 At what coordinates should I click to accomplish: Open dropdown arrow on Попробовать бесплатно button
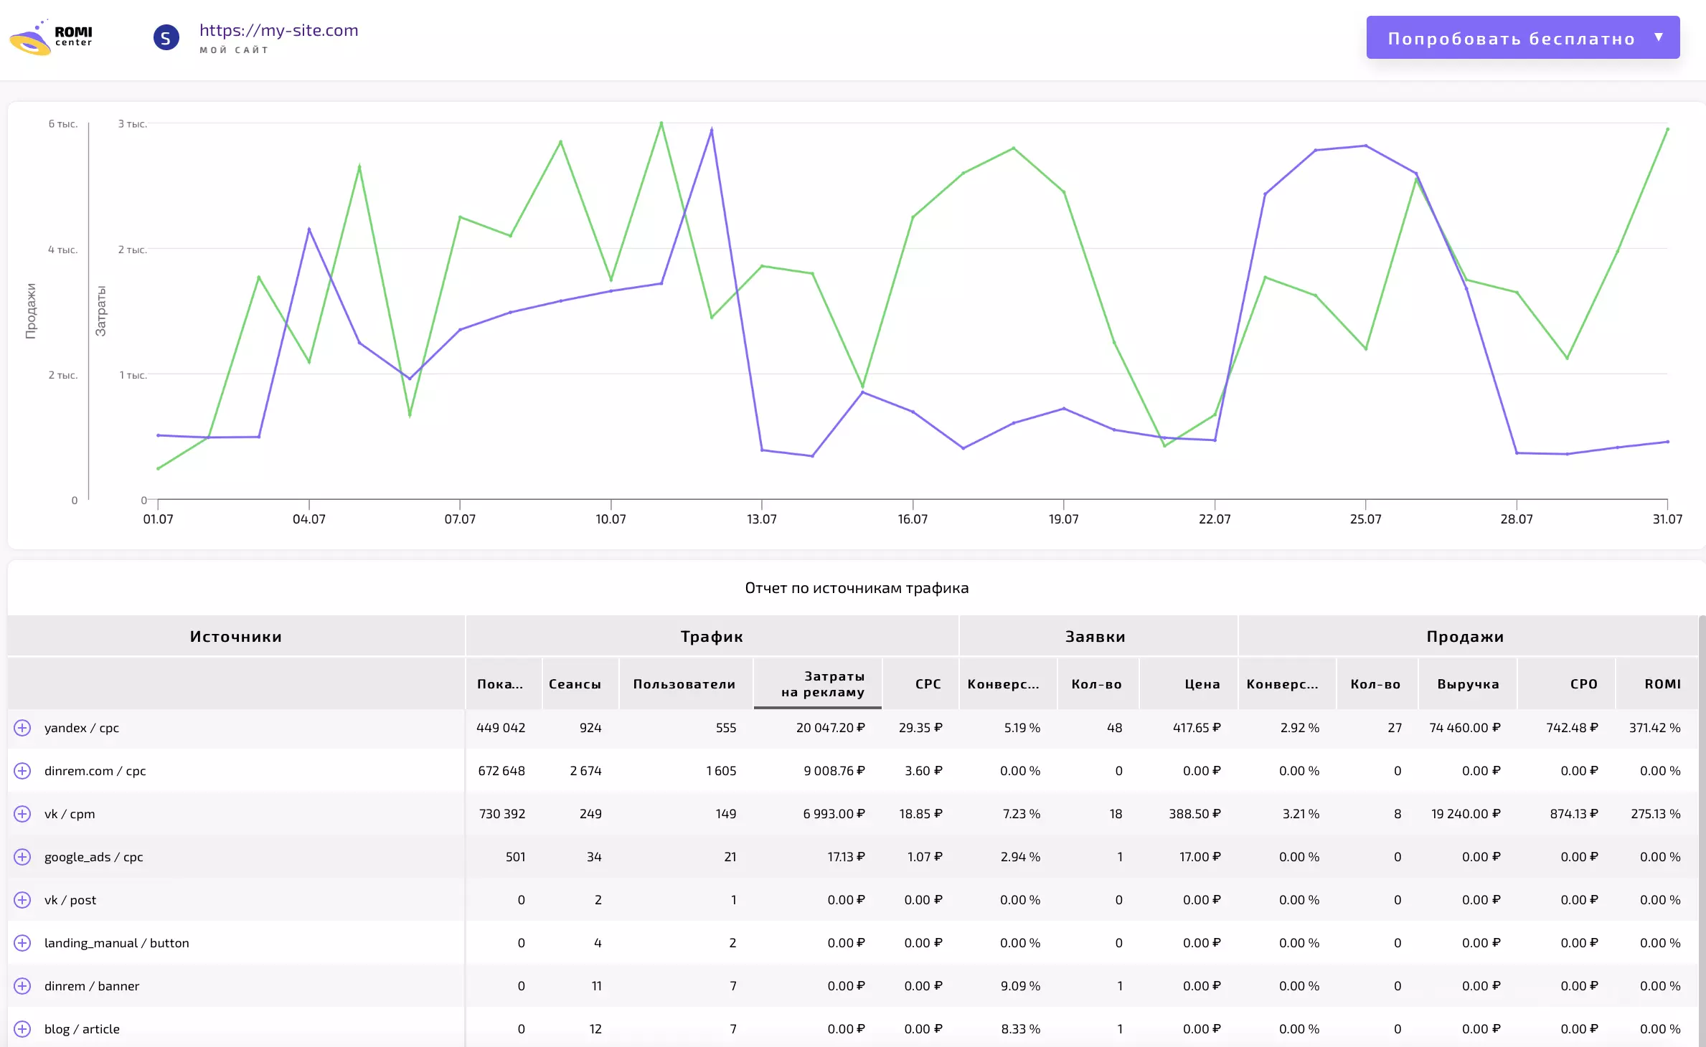[x=1659, y=37]
